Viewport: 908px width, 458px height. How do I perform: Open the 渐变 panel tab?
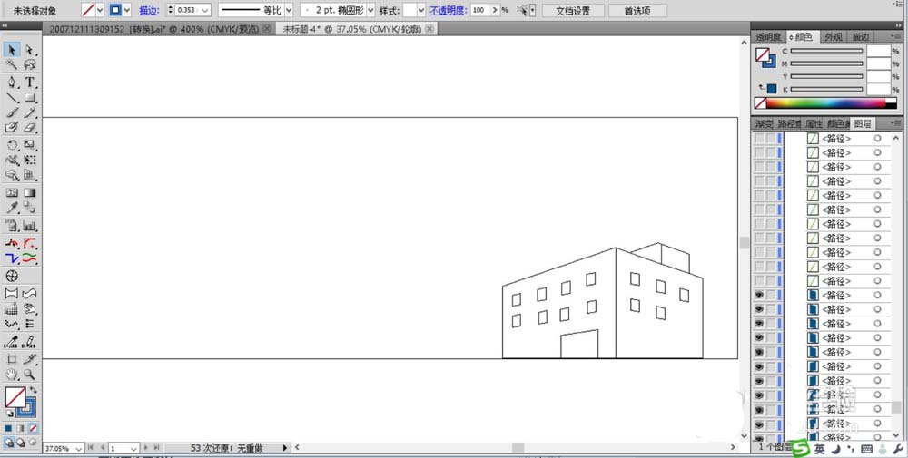(764, 123)
